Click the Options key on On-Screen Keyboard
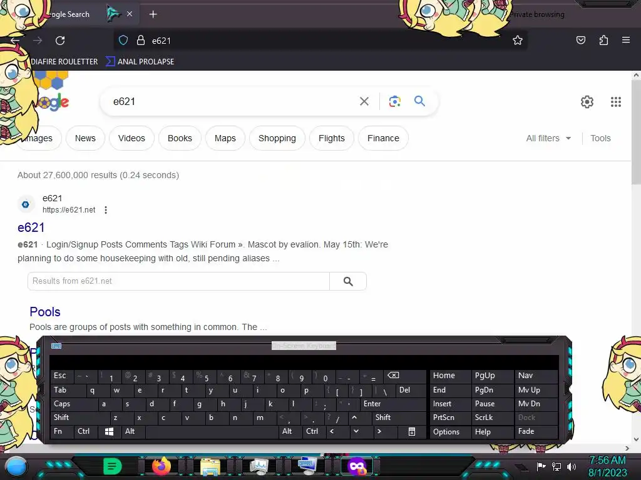 pos(451,431)
